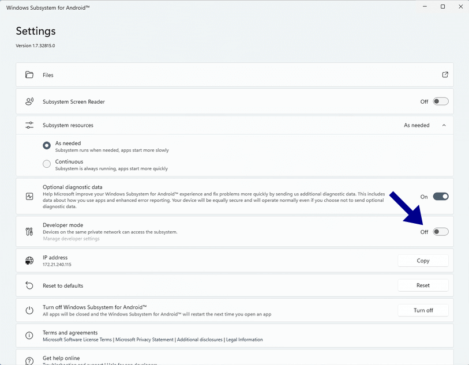Image resolution: width=469 pixels, height=365 pixels.
Task: Collapse the Subsystem resources chevron
Action: (444, 125)
